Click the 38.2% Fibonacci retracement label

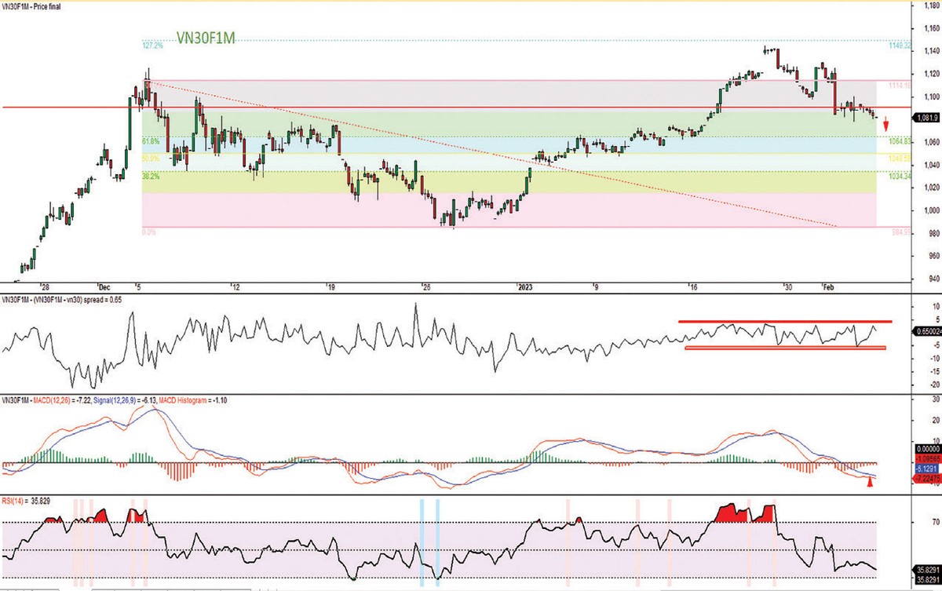pos(151,177)
